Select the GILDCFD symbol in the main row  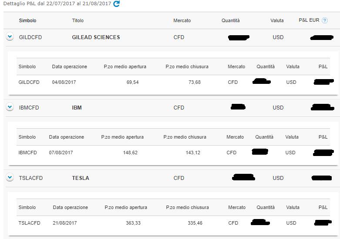click(x=30, y=37)
